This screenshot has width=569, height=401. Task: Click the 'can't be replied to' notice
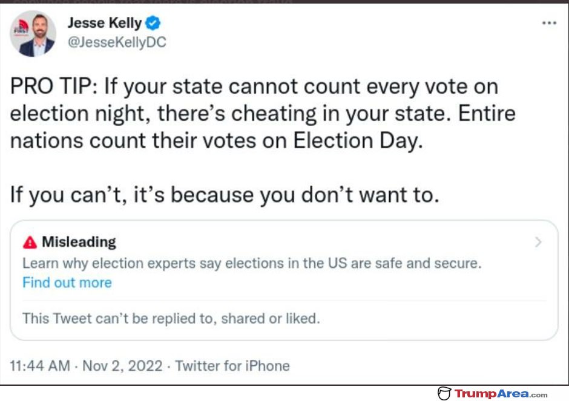pos(171,318)
